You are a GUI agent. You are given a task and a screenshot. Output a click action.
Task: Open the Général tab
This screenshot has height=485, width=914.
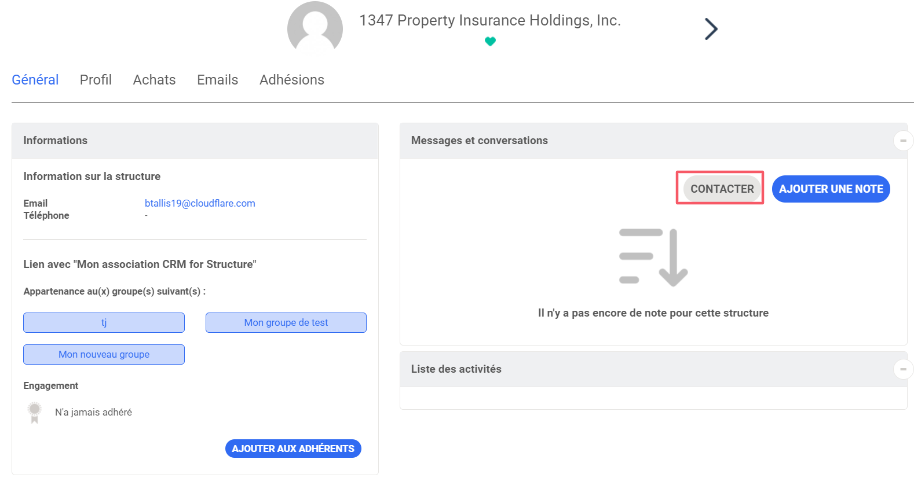tap(35, 80)
